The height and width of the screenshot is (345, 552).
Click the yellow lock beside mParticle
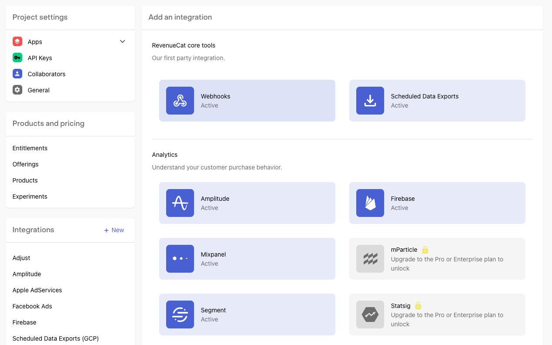tap(425, 250)
